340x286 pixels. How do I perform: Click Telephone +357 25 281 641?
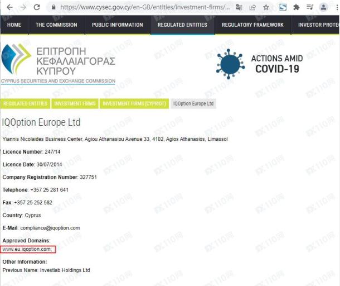tap(35, 190)
